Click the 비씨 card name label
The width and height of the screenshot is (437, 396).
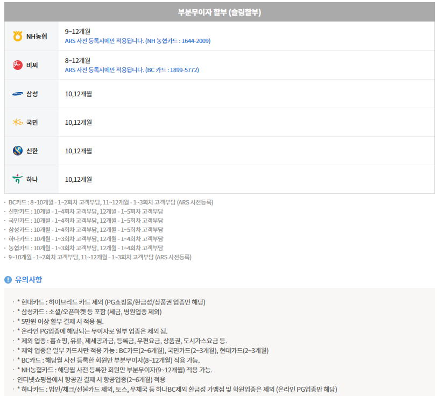[32, 65]
